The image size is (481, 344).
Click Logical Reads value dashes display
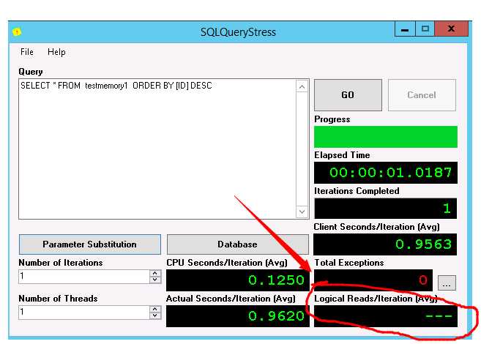pyautogui.click(x=386, y=316)
